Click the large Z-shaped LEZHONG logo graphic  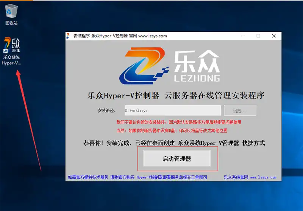(144, 65)
